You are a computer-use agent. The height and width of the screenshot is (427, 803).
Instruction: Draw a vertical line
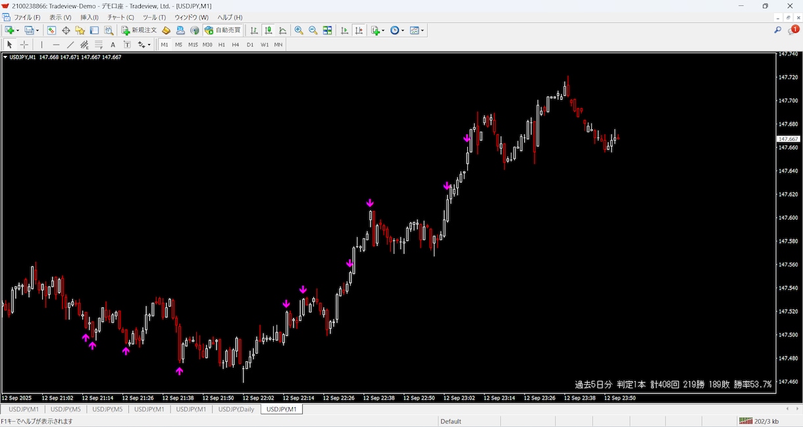[41, 45]
